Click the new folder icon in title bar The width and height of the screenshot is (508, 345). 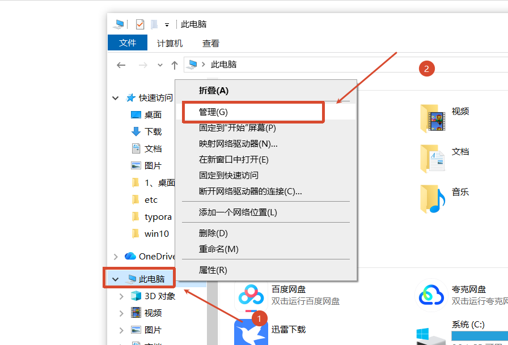click(x=154, y=24)
